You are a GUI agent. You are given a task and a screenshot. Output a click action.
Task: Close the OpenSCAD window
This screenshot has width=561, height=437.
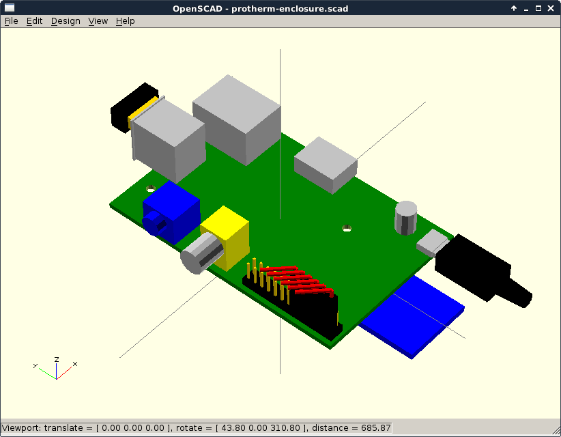[551, 8]
